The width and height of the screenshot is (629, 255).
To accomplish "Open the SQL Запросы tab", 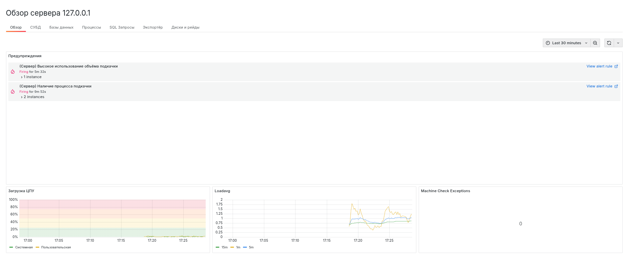I will 122,27.
